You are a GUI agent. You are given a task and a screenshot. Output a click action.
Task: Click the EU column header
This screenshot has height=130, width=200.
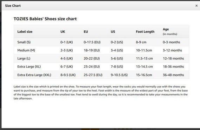pos(86,32)
